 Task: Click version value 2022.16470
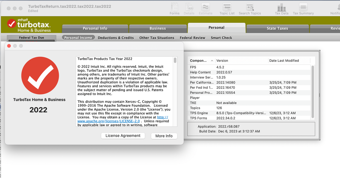[x=226, y=88]
